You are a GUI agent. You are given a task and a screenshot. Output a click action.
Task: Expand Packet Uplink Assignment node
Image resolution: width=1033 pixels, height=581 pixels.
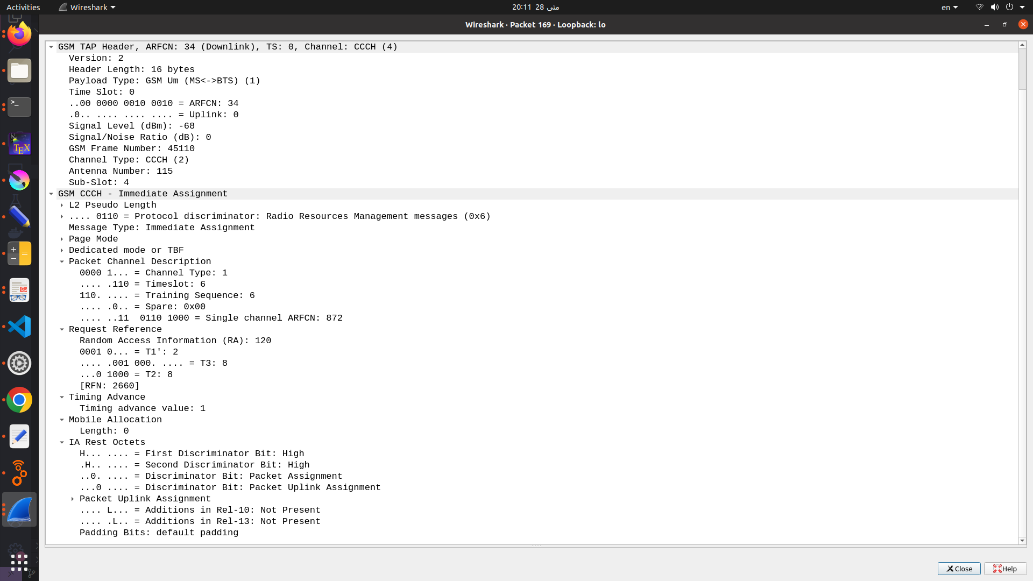click(73, 499)
